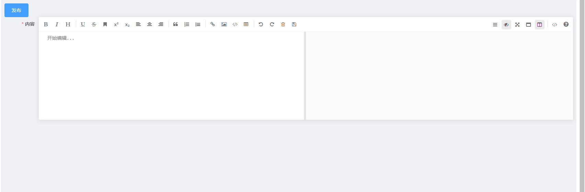Viewport: 585px width, 192px height.
Task: Align text to the left
Action: [x=138, y=24]
